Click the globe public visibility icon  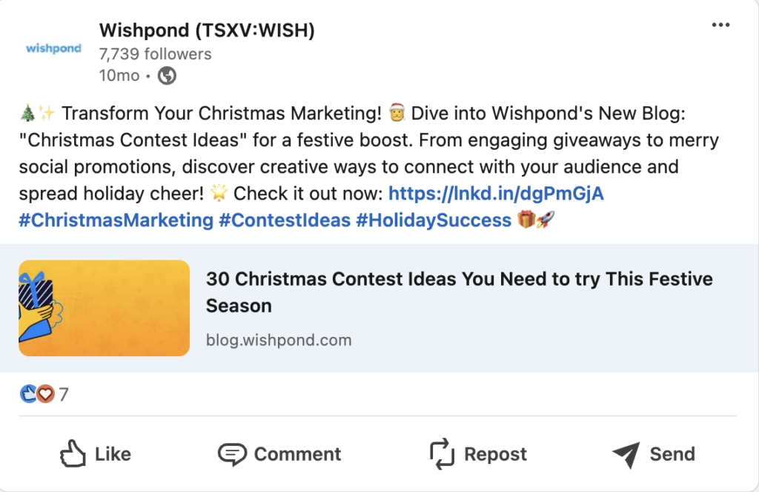click(168, 75)
